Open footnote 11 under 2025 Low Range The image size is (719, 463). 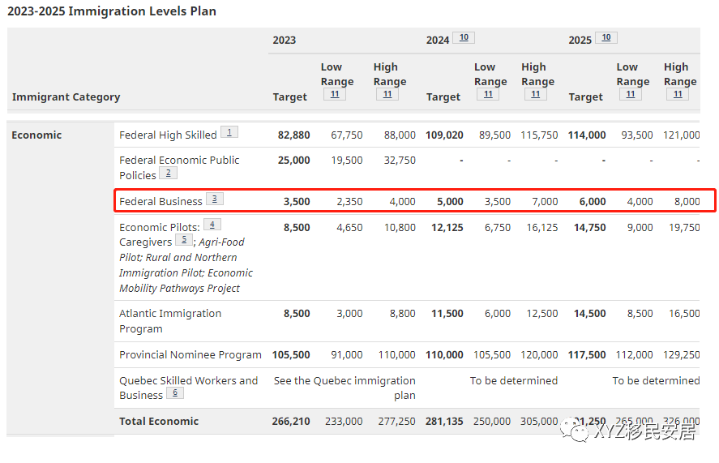tap(631, 94)
